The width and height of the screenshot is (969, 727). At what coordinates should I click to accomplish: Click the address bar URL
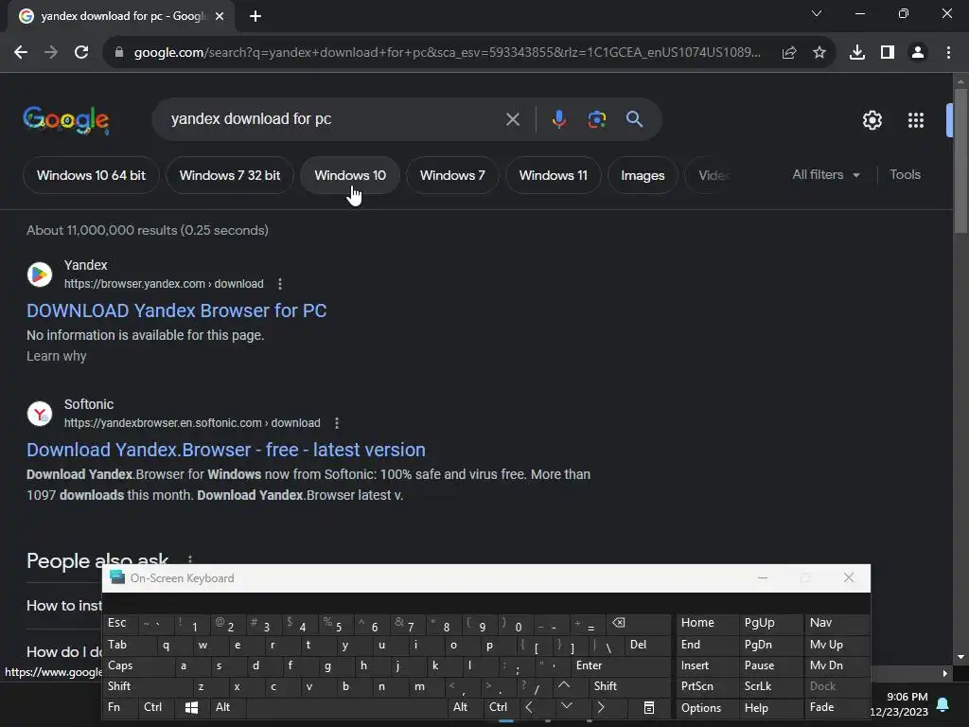click(448, 53)
